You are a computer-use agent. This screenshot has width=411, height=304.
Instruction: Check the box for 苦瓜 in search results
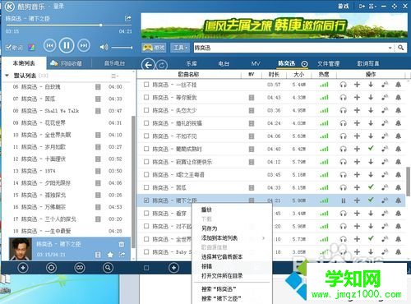click(146, 187)
